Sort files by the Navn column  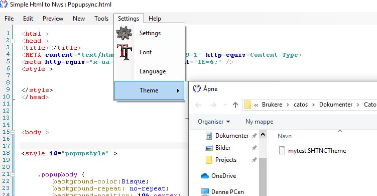click(285, 136)
